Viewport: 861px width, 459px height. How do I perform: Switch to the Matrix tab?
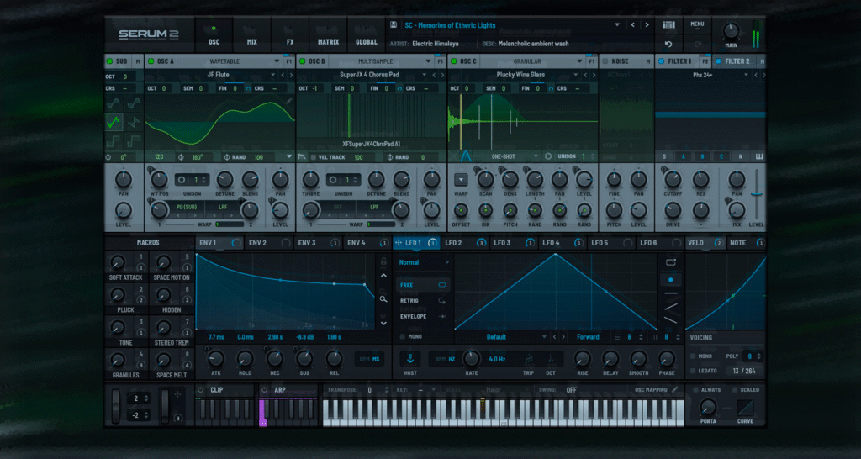[328, 41]
